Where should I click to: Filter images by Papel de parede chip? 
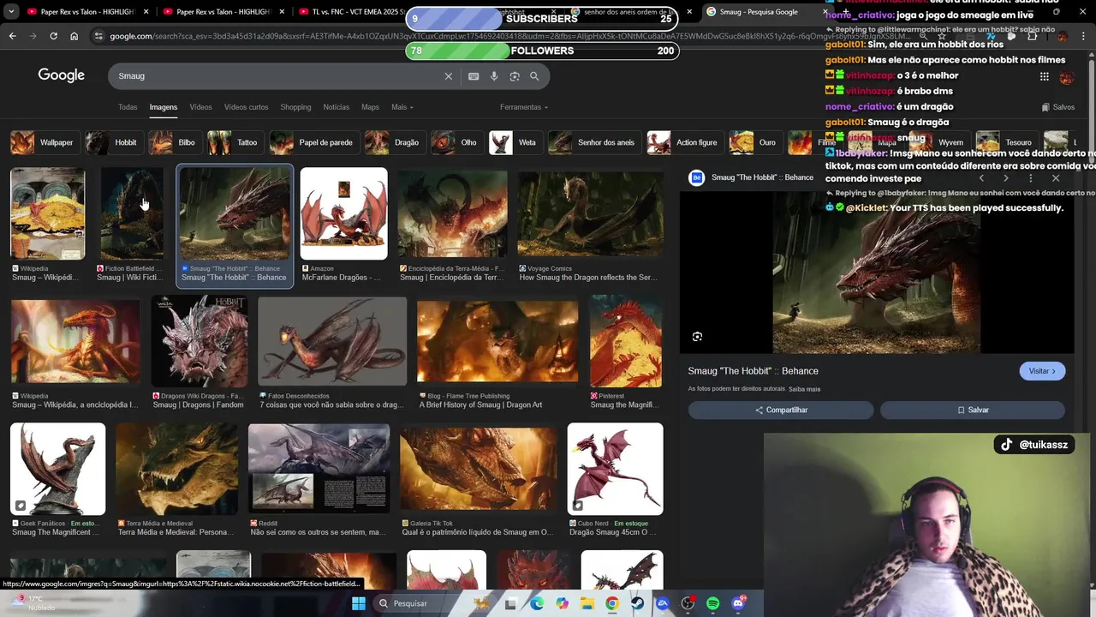pyautogui.click(x=313, y=142)
